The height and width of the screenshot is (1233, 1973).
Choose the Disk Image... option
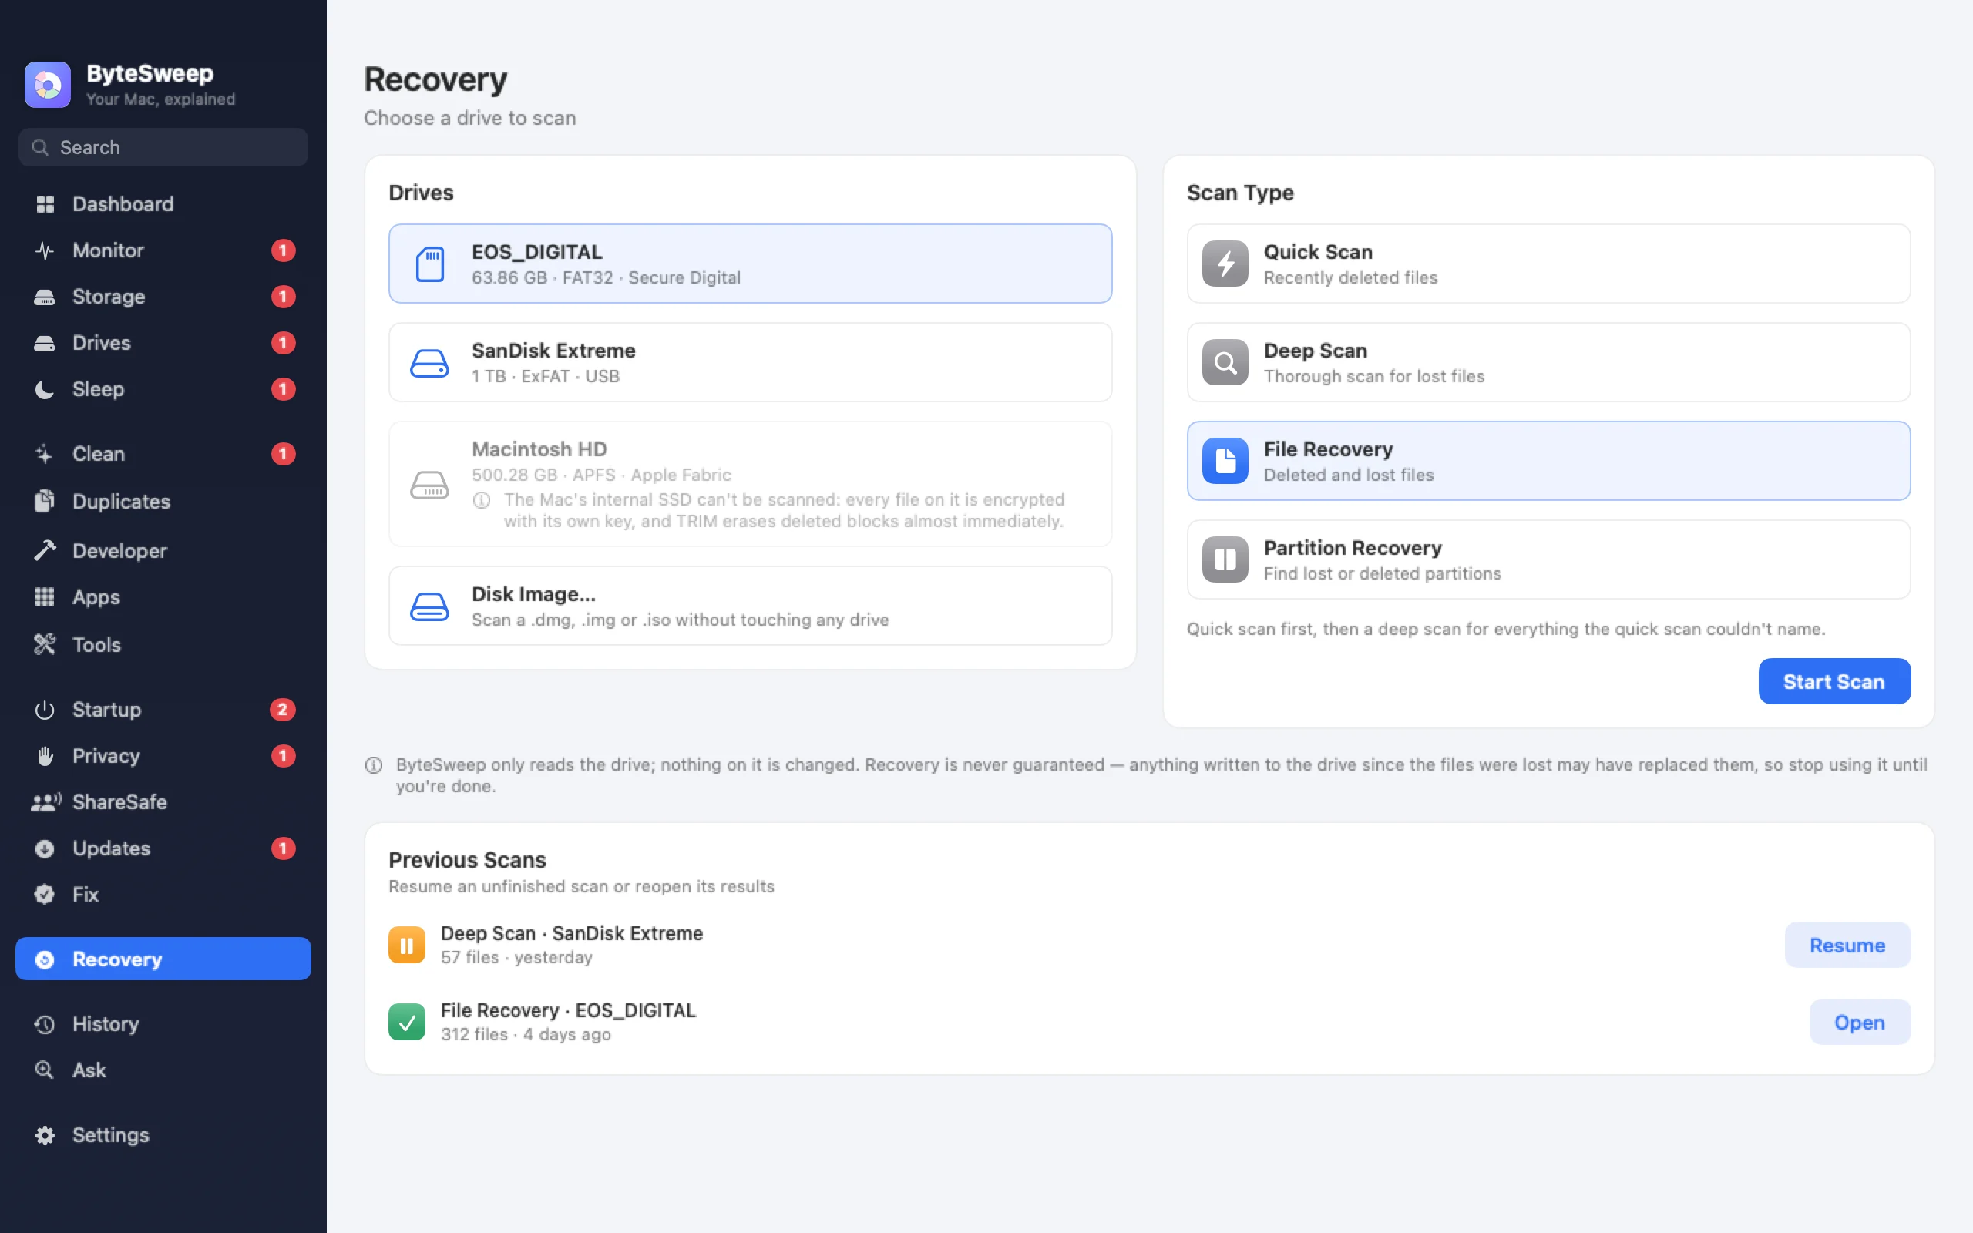pyautogui.click(x=750, y=606)
